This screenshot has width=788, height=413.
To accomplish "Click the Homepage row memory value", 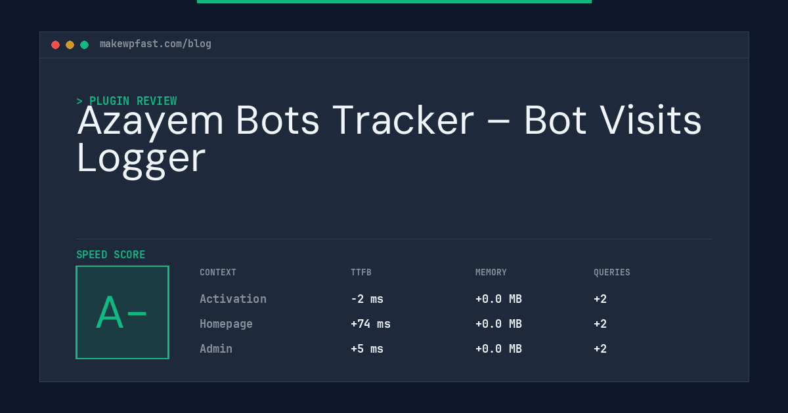I will (x=498, y=324).
